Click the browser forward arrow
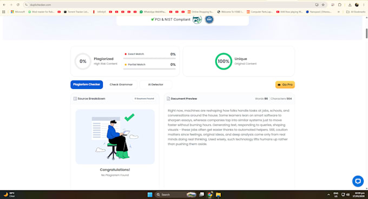This screenshot has height=199, width=368. point(11,5)
